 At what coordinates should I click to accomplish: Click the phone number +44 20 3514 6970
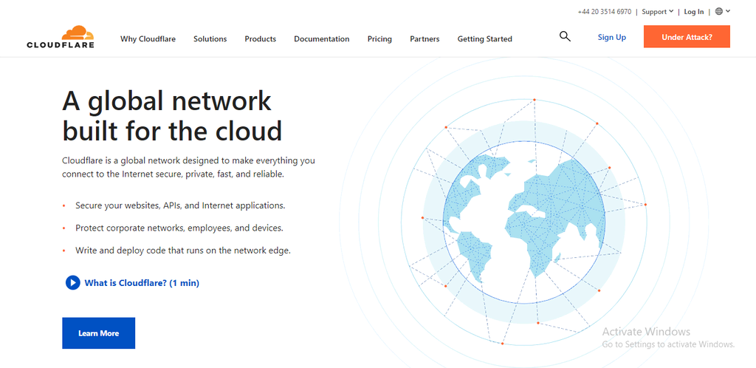[x=604, y=12]
